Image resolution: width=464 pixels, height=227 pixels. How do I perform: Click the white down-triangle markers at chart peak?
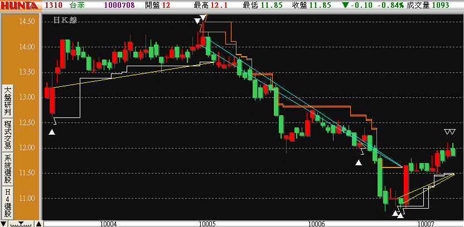[199, 21]
